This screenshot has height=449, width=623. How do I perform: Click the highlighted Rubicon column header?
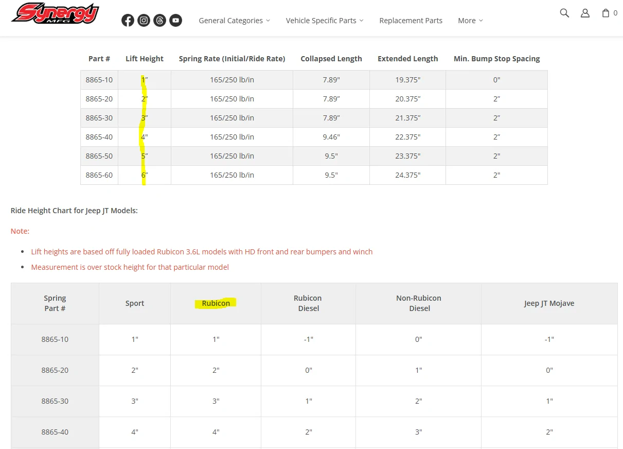(x=216, y=303)
